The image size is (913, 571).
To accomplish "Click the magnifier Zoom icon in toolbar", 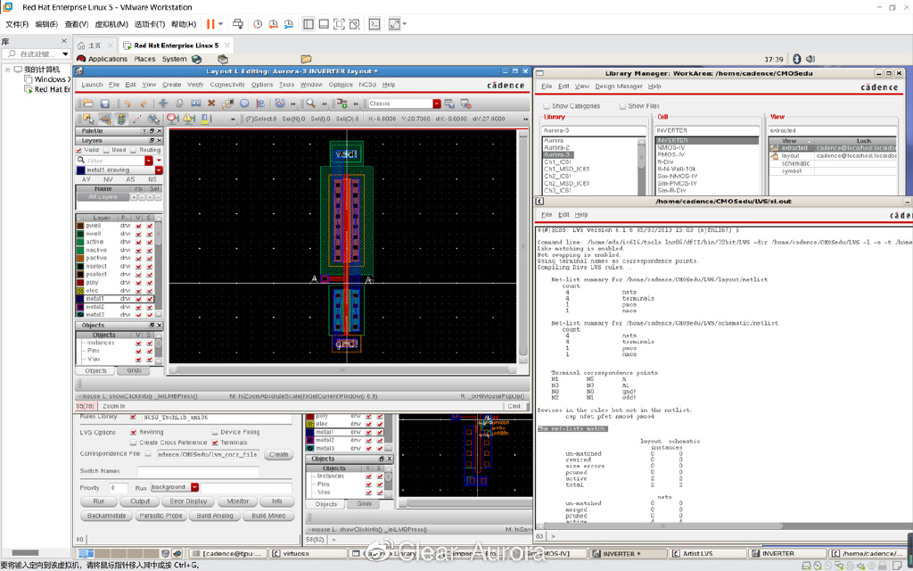I will [x=311, y=103].
